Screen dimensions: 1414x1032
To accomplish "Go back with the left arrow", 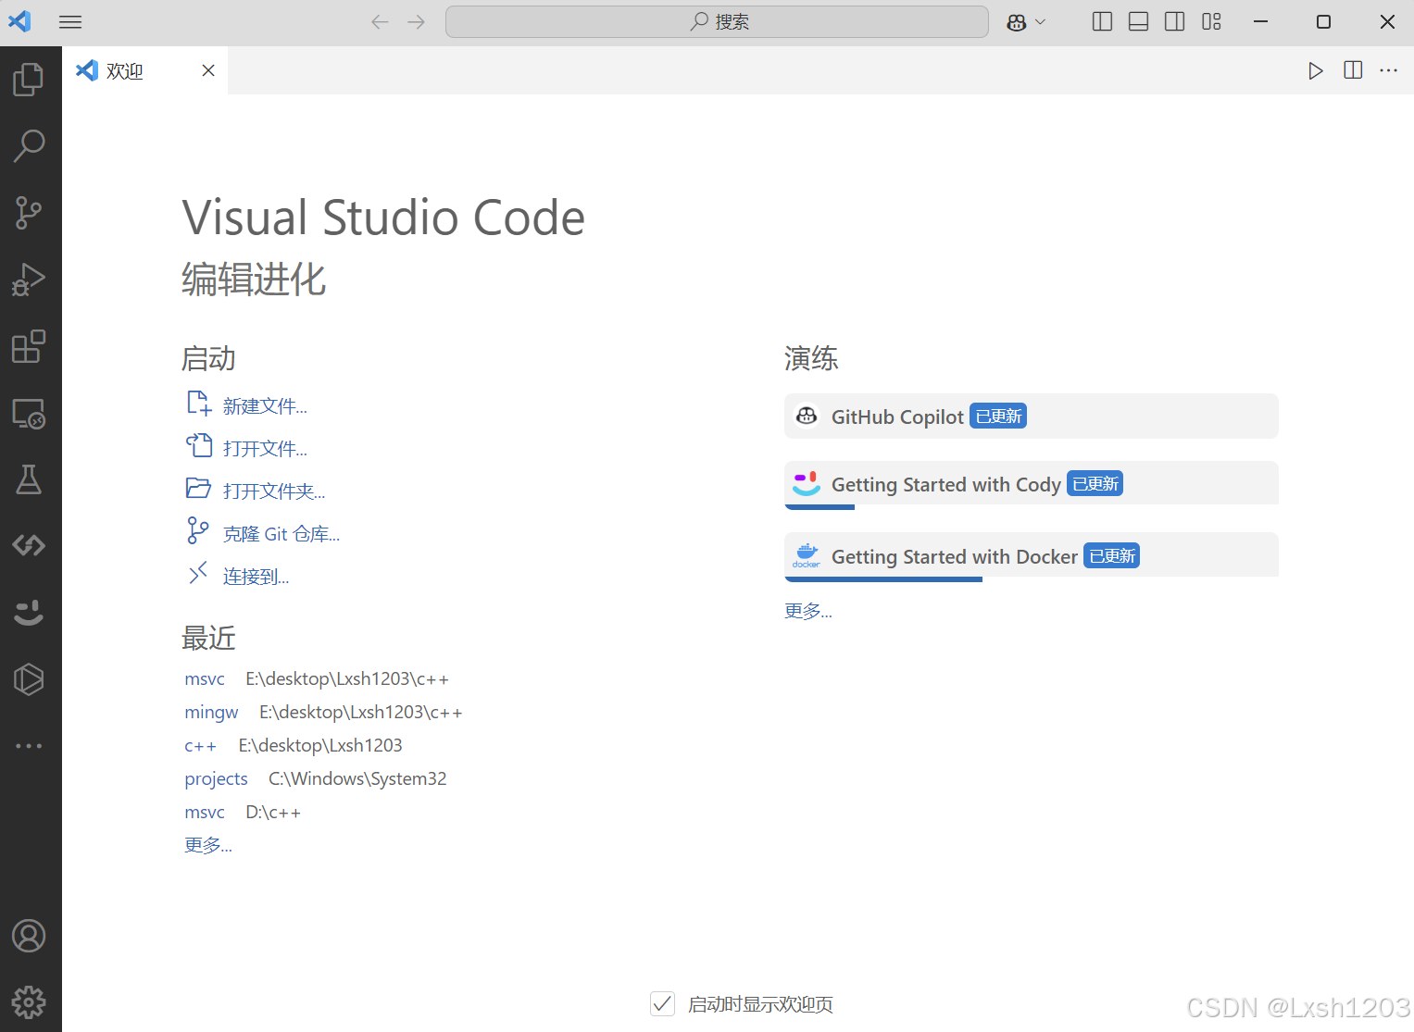I will tap(380, 22).
